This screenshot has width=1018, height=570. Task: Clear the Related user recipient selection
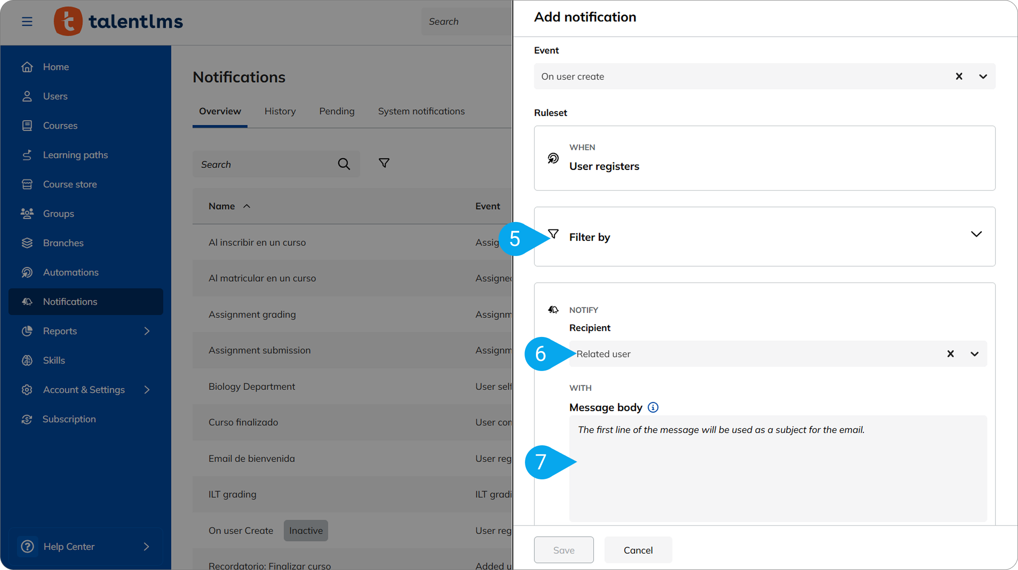(x=950, y=354)
